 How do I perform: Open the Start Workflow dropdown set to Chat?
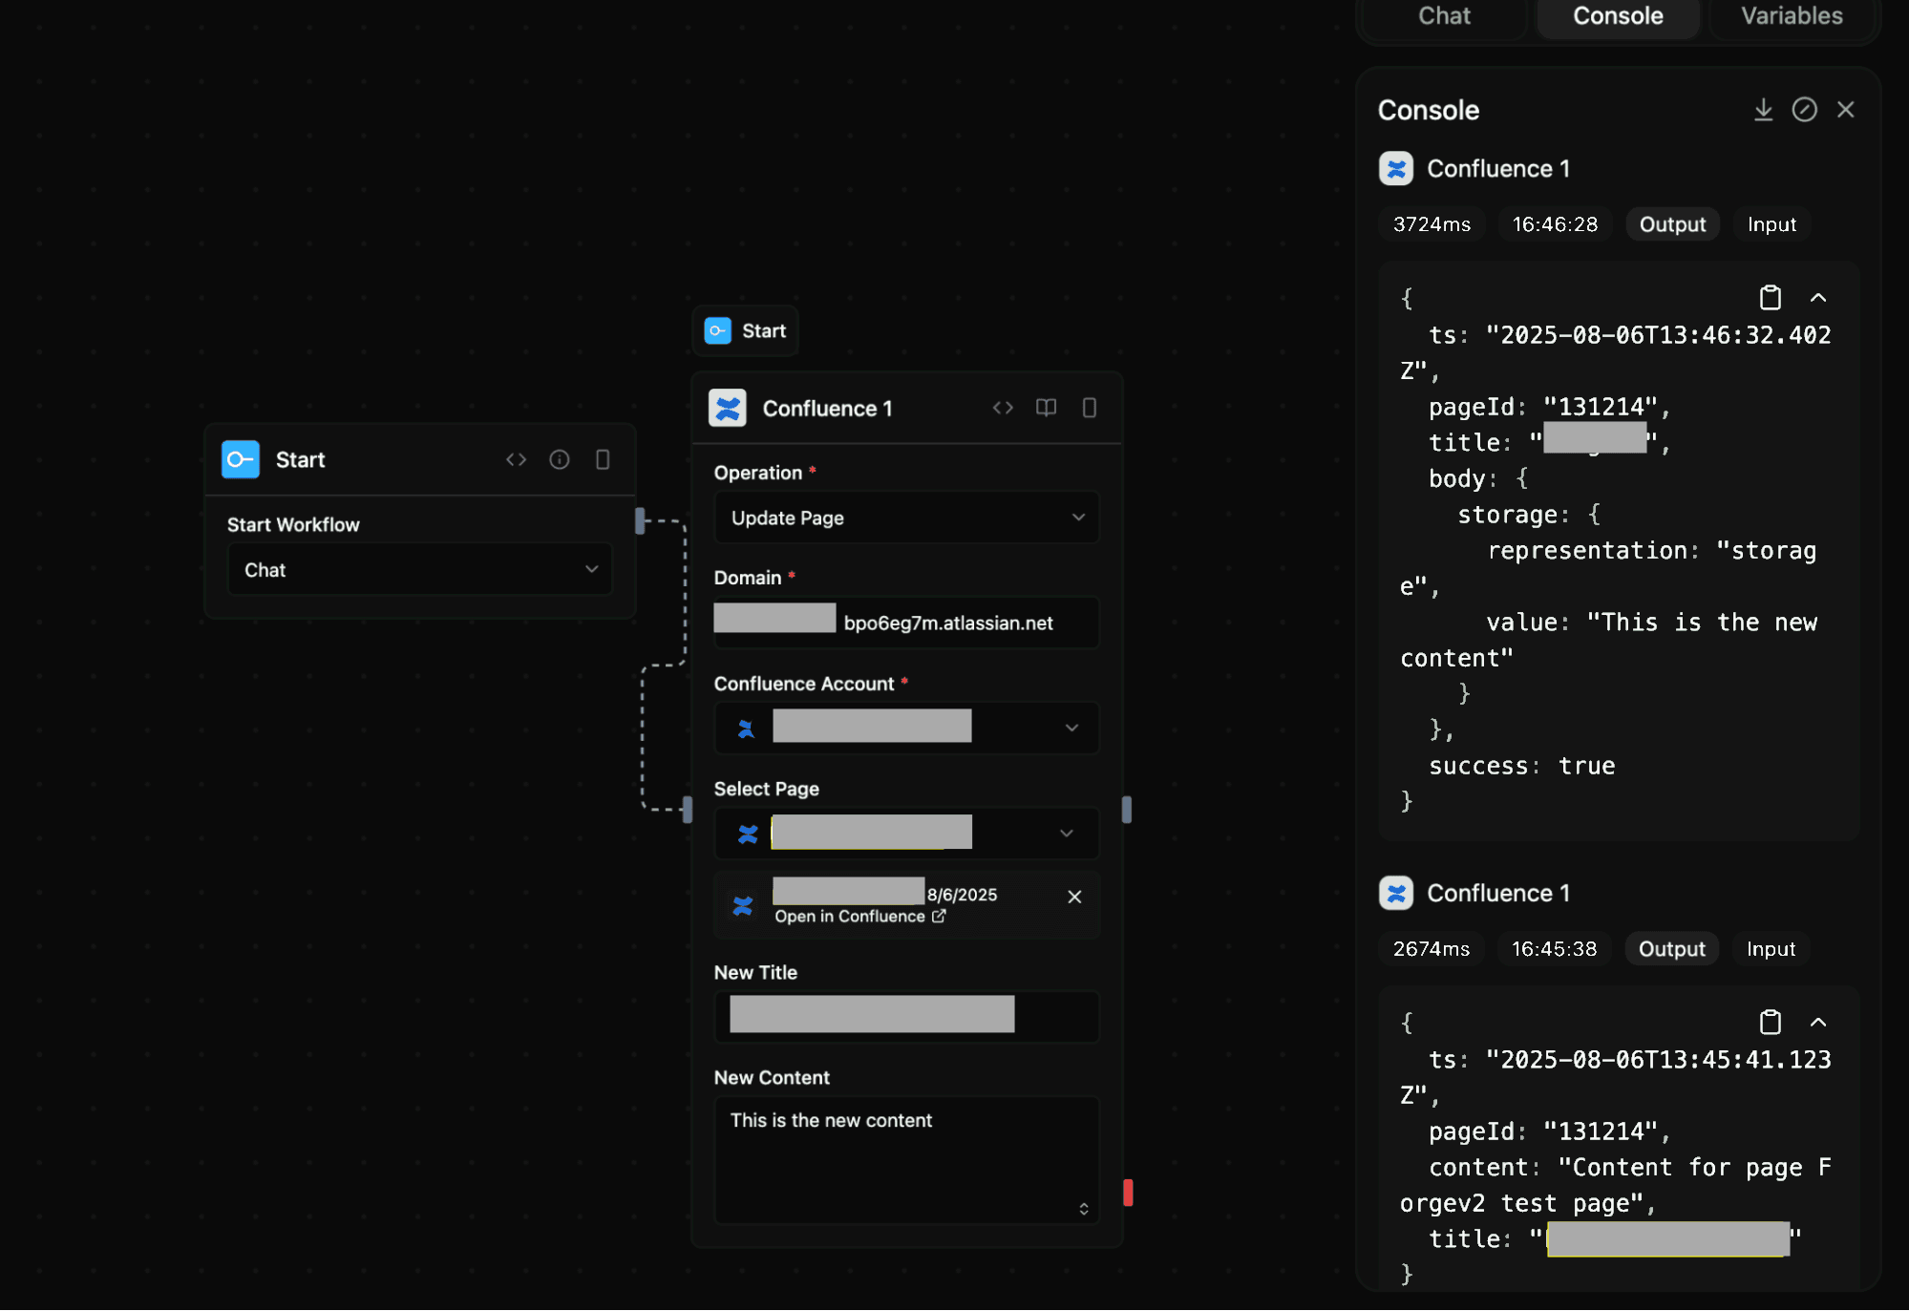click(x=419, y=569)
